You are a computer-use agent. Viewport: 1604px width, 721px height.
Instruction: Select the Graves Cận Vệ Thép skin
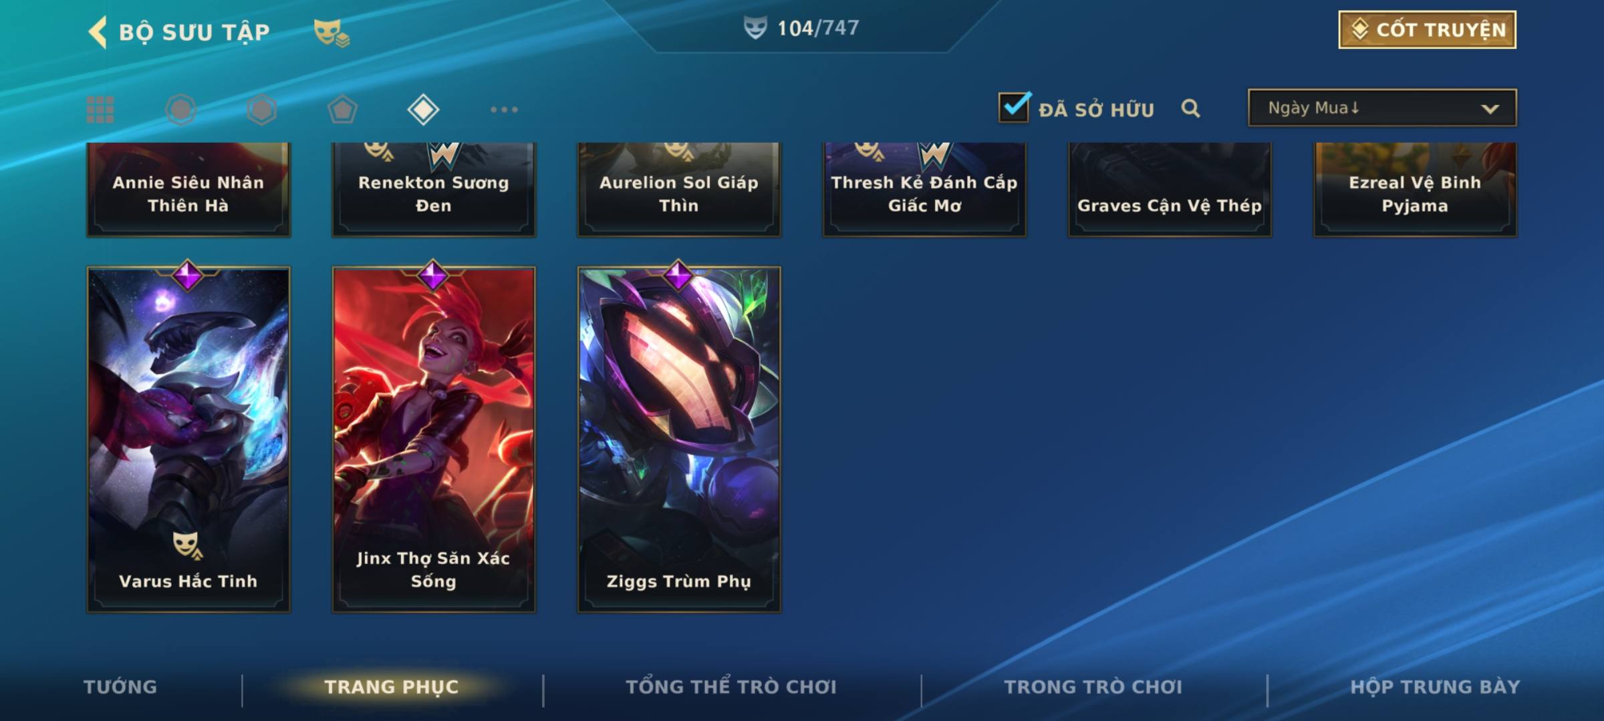pyautogui.click(x=1170, y=189)
